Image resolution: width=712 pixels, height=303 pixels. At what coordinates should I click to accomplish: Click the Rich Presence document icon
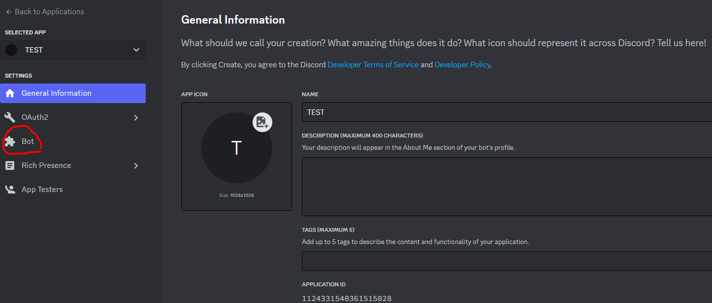click(10, 165)
